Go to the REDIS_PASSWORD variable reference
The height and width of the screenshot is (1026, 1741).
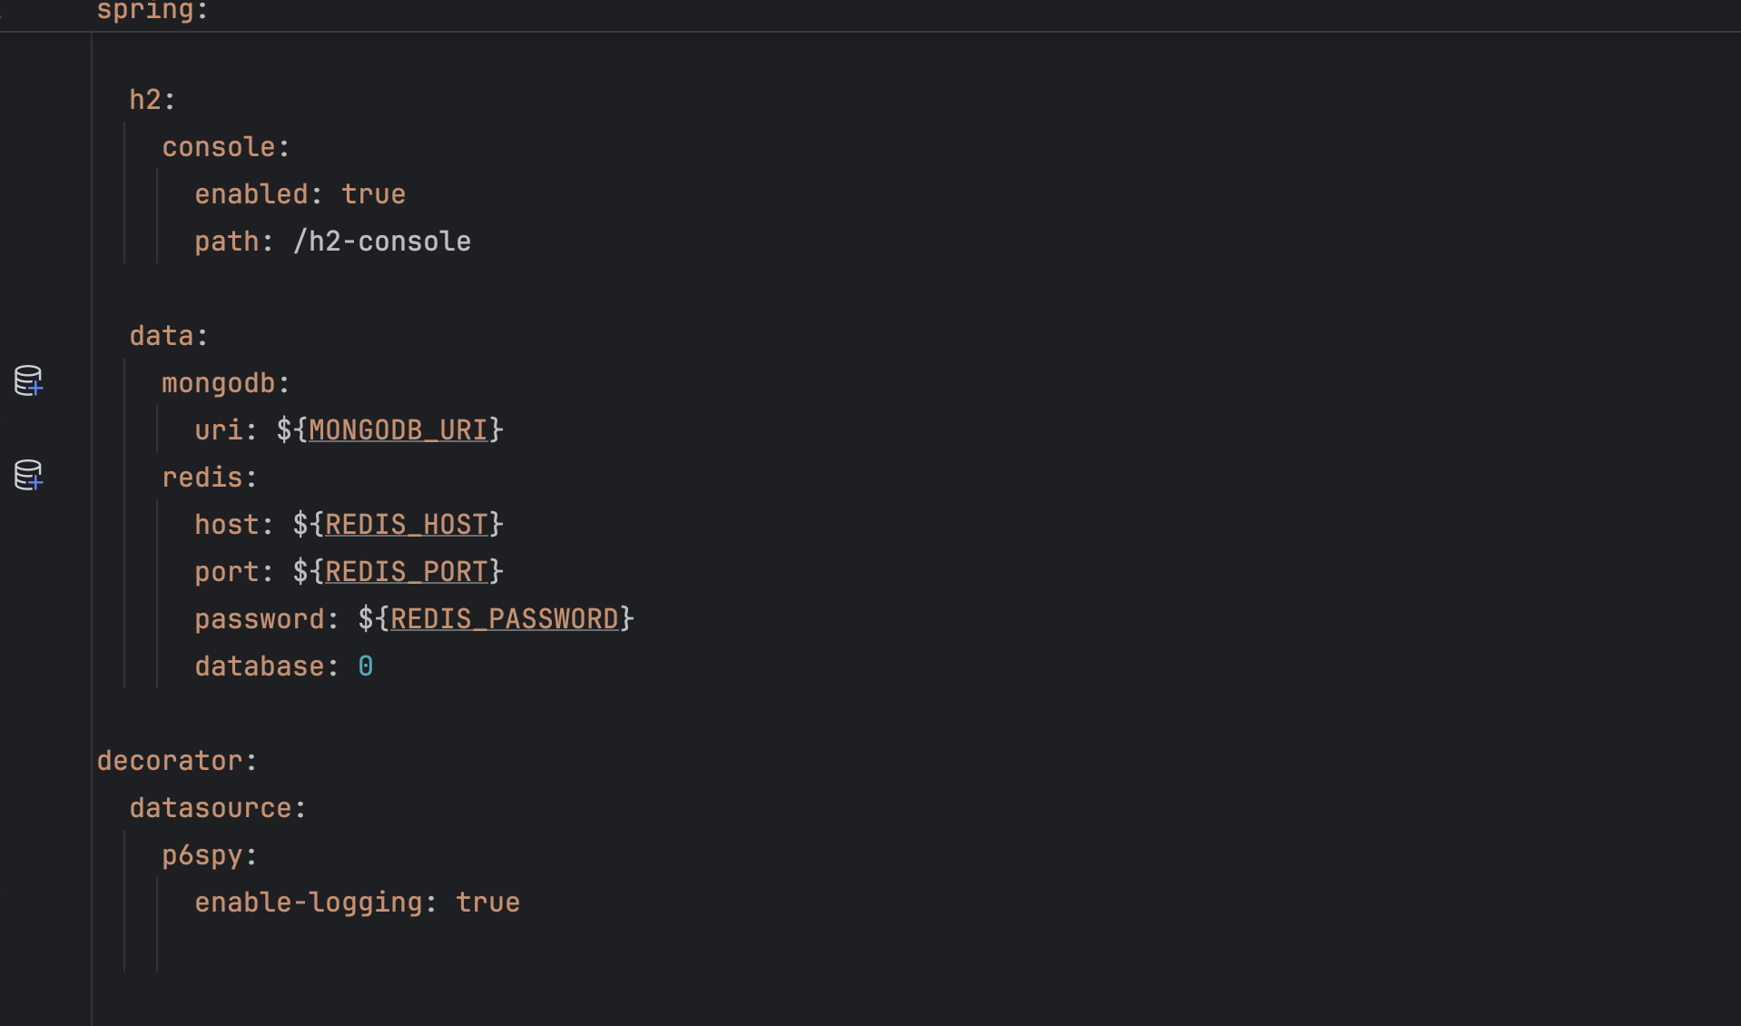point(504,618)
